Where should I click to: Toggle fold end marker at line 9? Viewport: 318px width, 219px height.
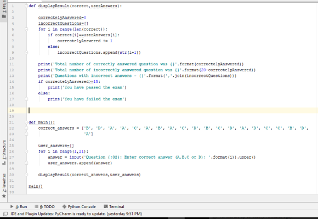click(x=26, y=53)
